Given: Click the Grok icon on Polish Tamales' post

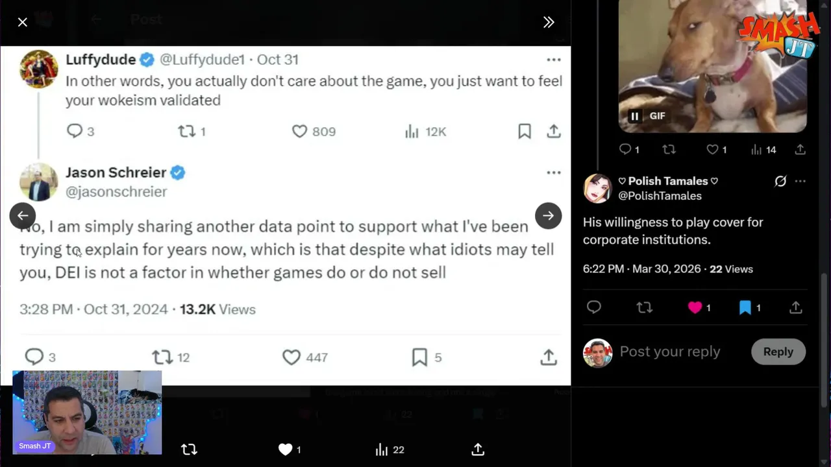Looking at the screenshot, I should pos(780,182).
